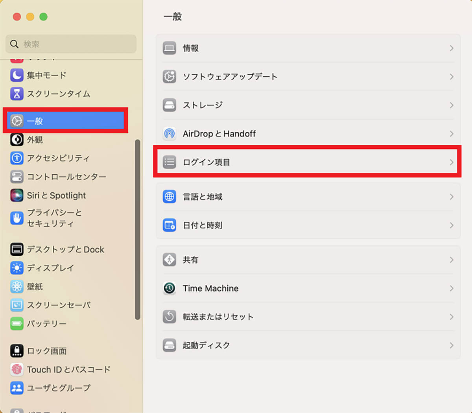Click the 壁紙 flower icon
472x413 pixels.
[x=17, y=286]
